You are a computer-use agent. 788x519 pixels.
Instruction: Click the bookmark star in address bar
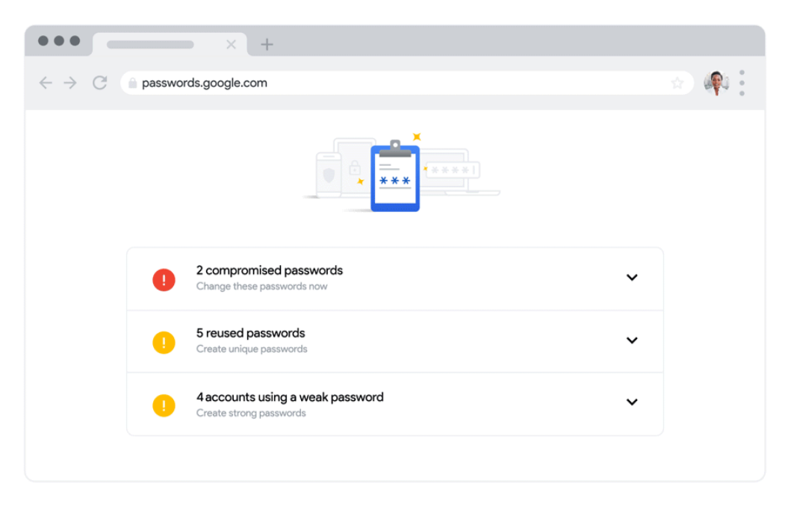[x=677, y=83]
